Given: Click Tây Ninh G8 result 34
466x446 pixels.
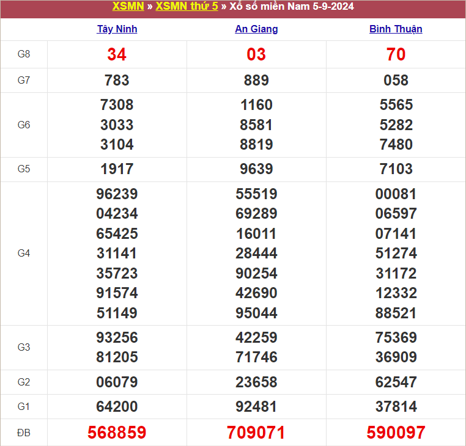Looking at the screenshot, I should [117, 54].
